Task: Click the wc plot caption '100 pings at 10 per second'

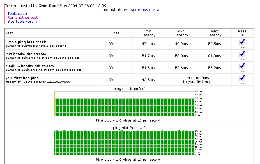Action: click(x=128, y=160)
